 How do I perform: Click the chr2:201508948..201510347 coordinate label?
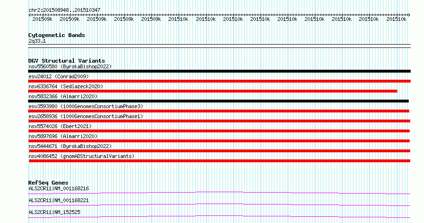[64, 10]
